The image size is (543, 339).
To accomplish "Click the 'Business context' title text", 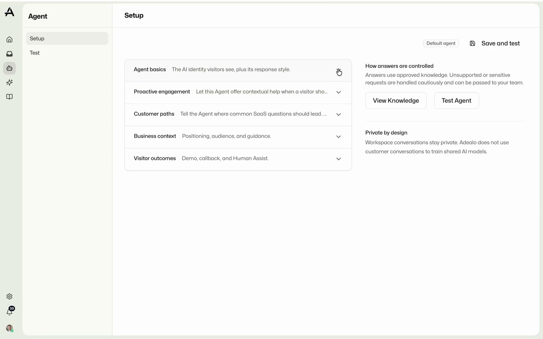I will (x=155, y=136).
